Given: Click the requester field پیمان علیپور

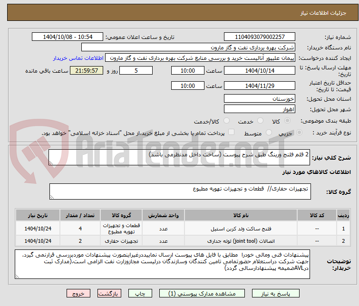Looking at the screenshot, I should [200, 58].
